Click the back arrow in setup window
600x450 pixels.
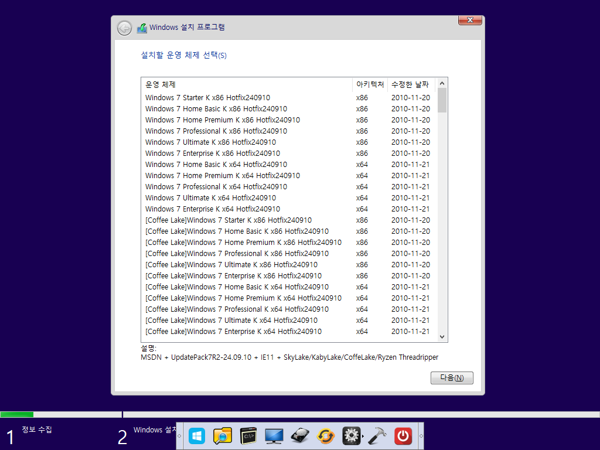click(124, 28)
